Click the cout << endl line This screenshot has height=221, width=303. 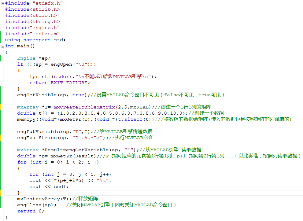(49, 187)
